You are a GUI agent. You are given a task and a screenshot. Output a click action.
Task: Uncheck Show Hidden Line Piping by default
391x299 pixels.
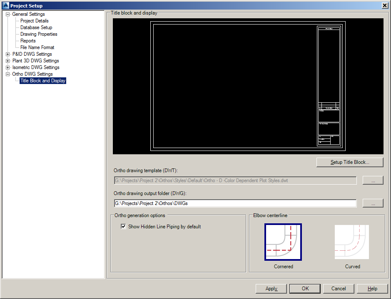[x=123, y=226]
